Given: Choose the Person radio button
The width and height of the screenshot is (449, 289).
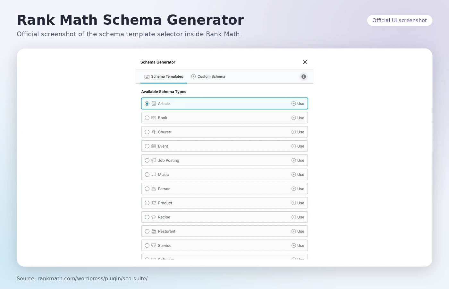Looking at the screenshot, I should (147, 189).
